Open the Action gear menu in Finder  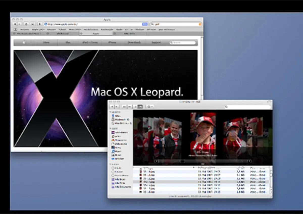pyautogui.click(x=149, y=107)
